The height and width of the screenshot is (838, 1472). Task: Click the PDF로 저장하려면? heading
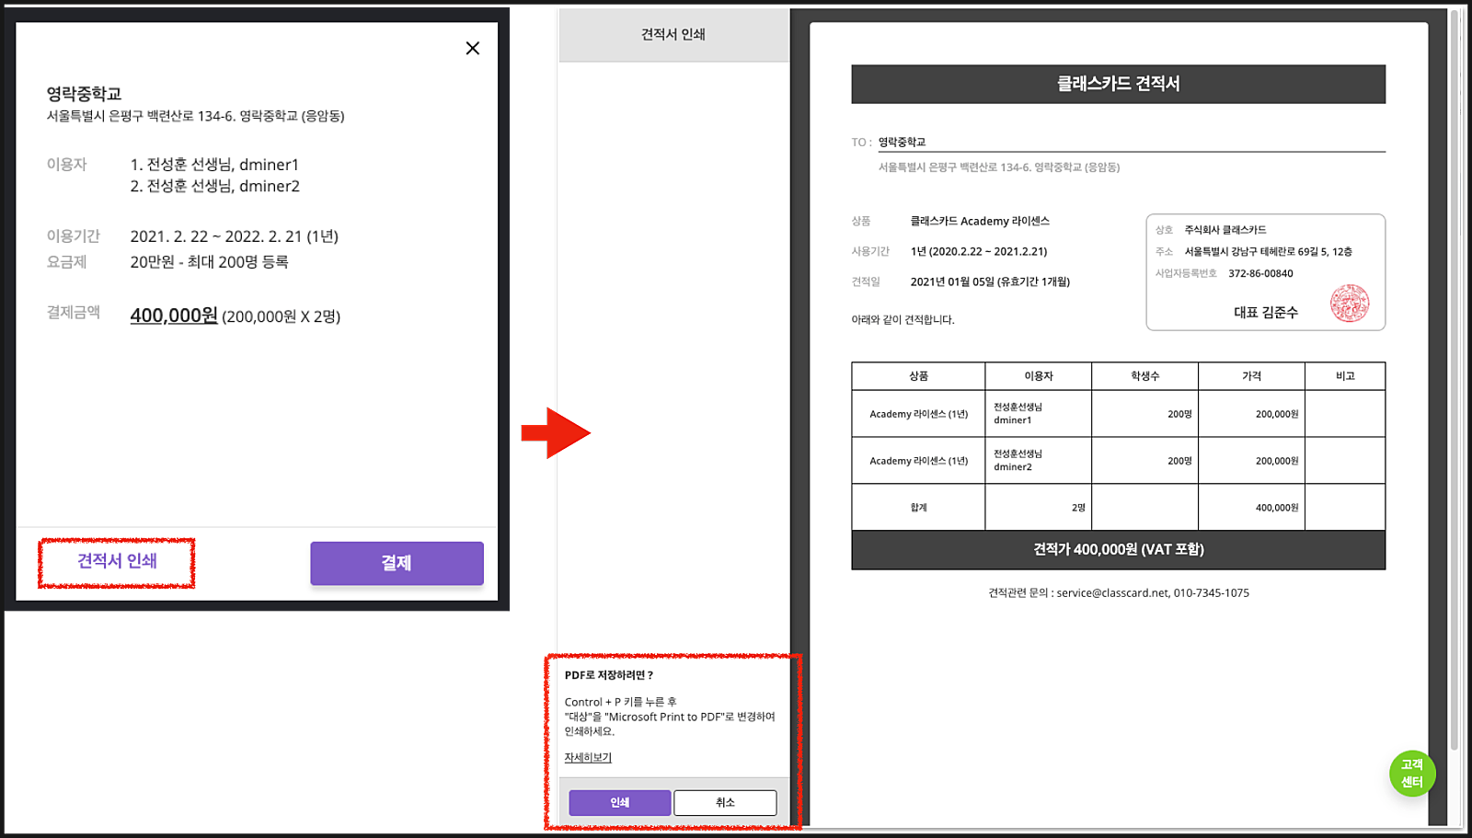click(x=609, y=675)
